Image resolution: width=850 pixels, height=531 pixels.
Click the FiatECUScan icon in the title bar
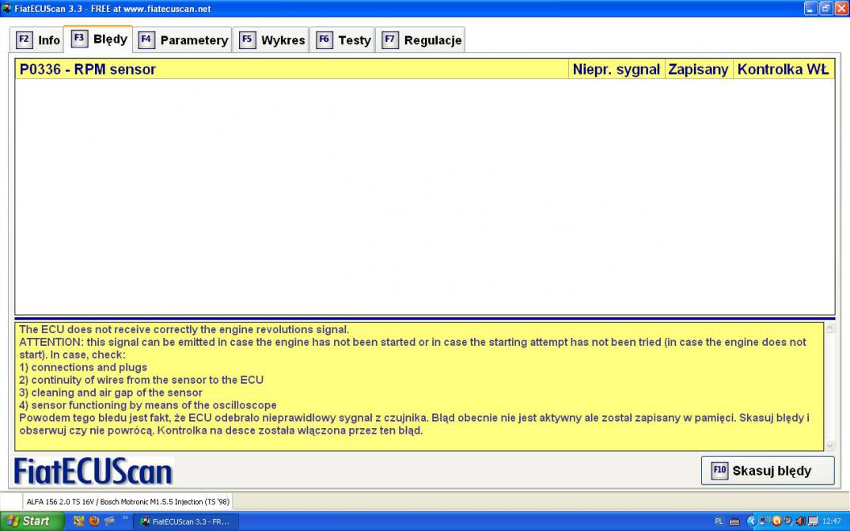click(6, 8)
